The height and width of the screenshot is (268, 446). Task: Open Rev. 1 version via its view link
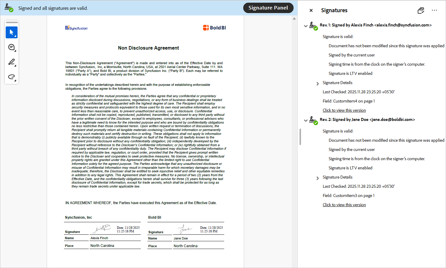click(x=344, y=110)
